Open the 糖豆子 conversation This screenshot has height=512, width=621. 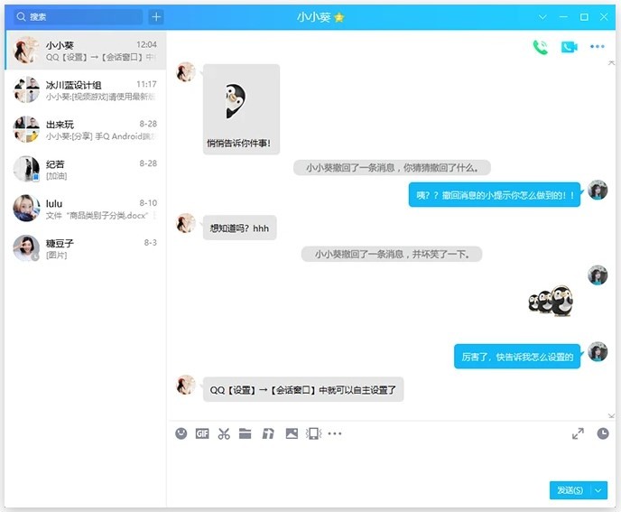coord(86,248)
